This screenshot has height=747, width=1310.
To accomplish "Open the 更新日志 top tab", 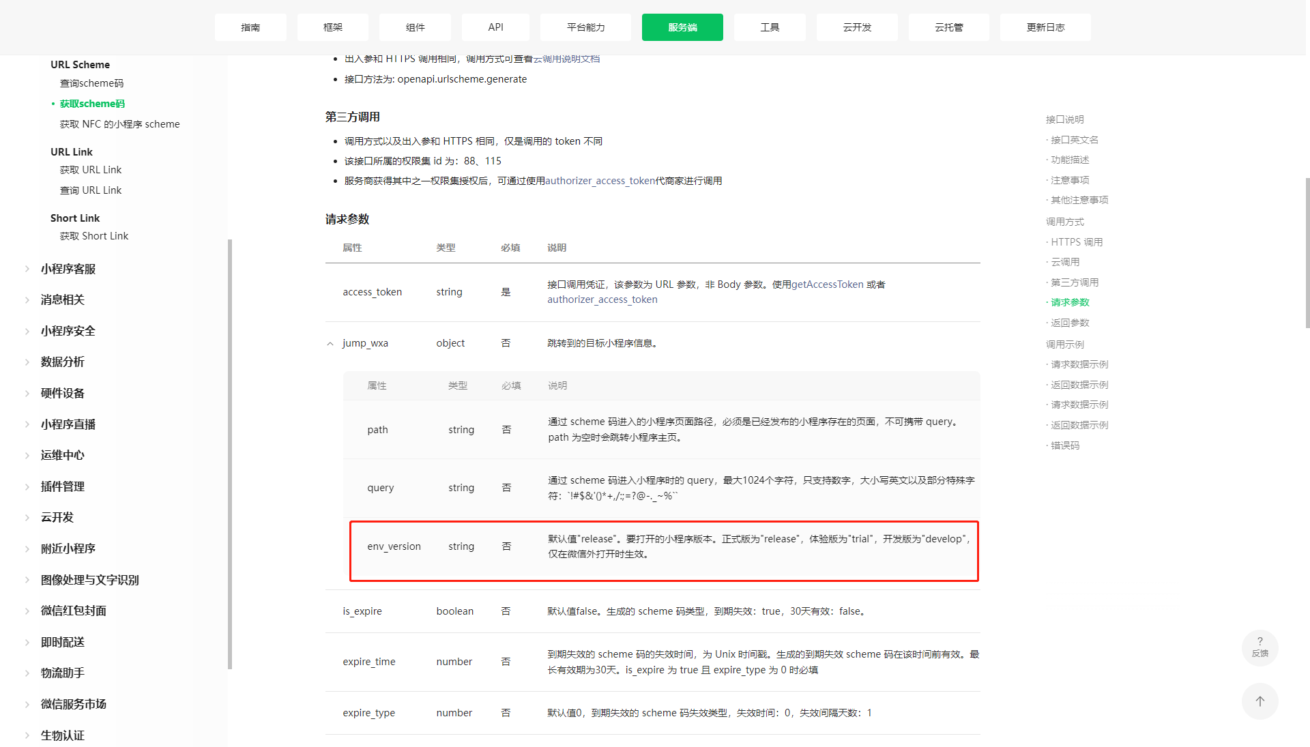I will point(1045,27).
